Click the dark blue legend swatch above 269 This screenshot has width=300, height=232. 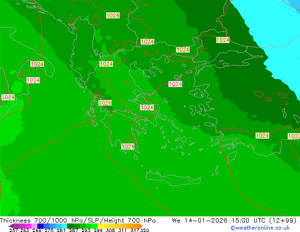tap(40, 226)
